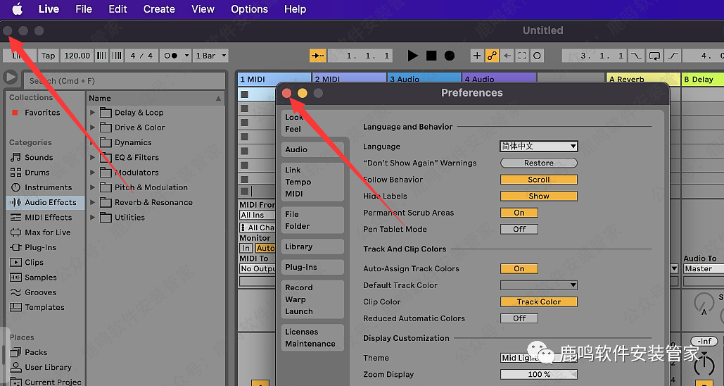Click the 4 / 4 time signature field
The width and height of the screenshot is (724, 386).
pos(141,56)
